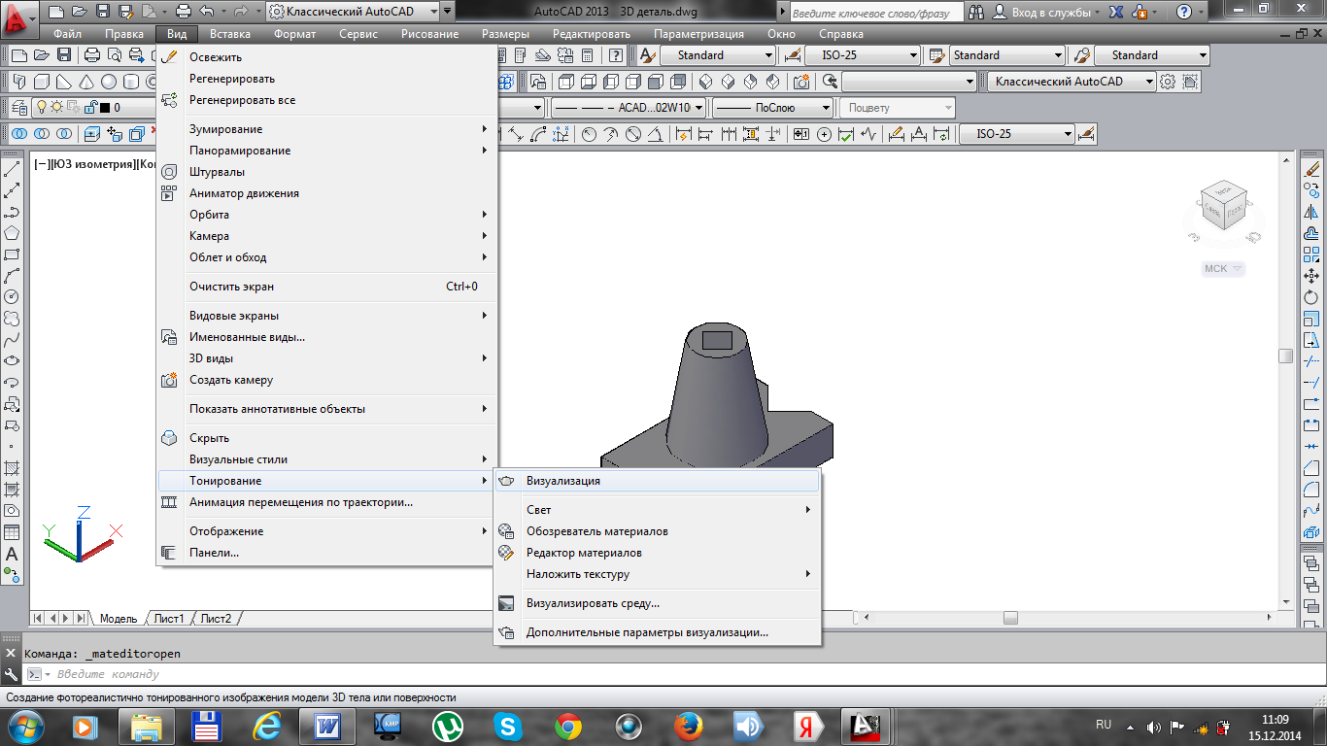
Task: Click the Move tool on modify toolbar
Action: [x=1311, y=276]
